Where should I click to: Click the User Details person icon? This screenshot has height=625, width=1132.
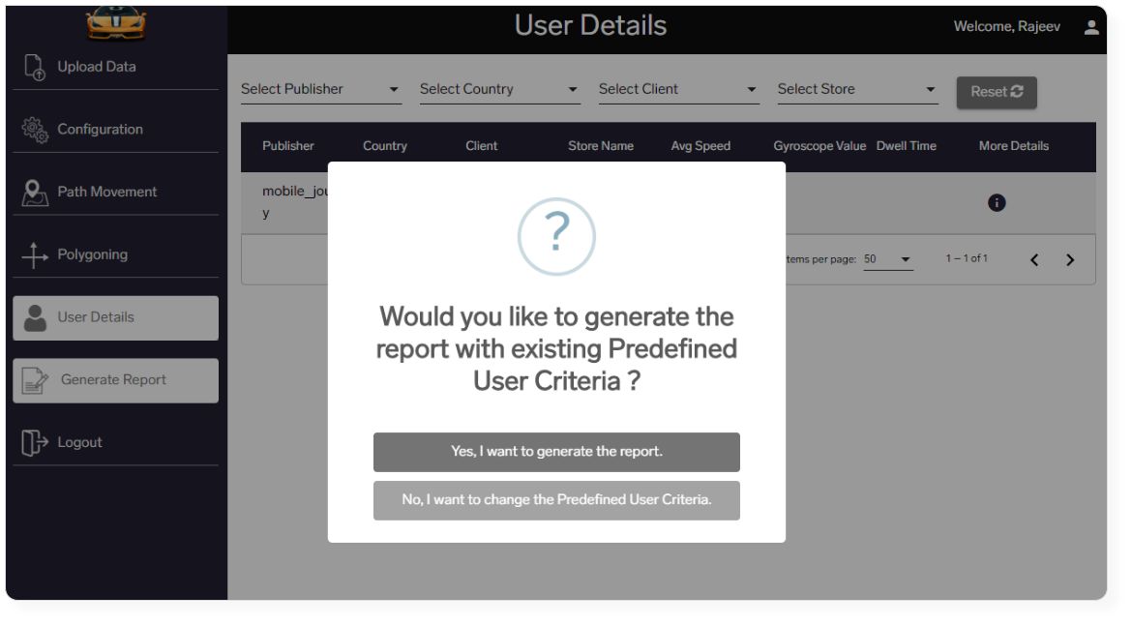coord(35,317)
